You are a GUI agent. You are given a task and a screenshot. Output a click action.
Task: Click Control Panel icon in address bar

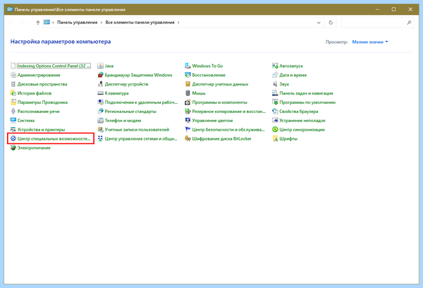47,23
